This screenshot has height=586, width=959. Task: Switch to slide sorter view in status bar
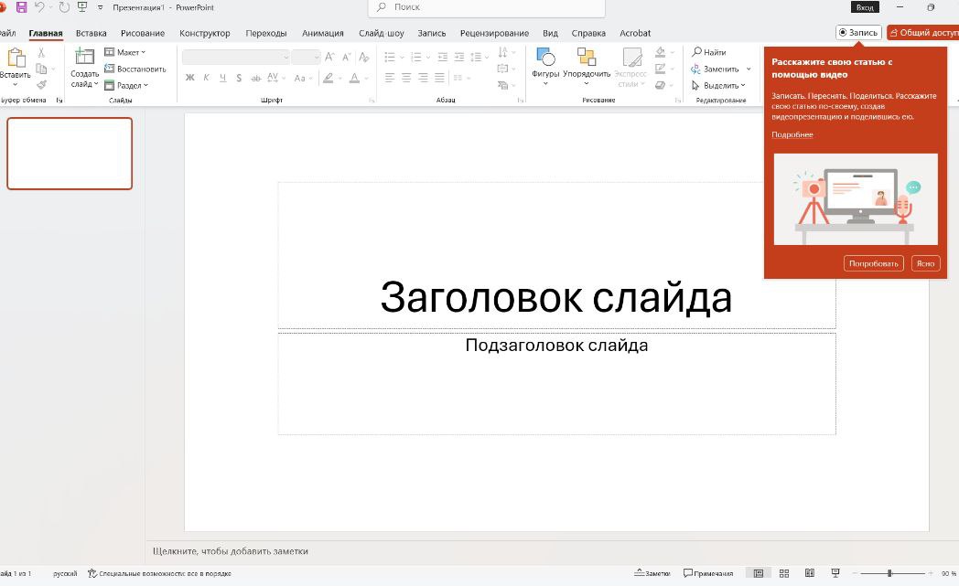click(784, 573)
